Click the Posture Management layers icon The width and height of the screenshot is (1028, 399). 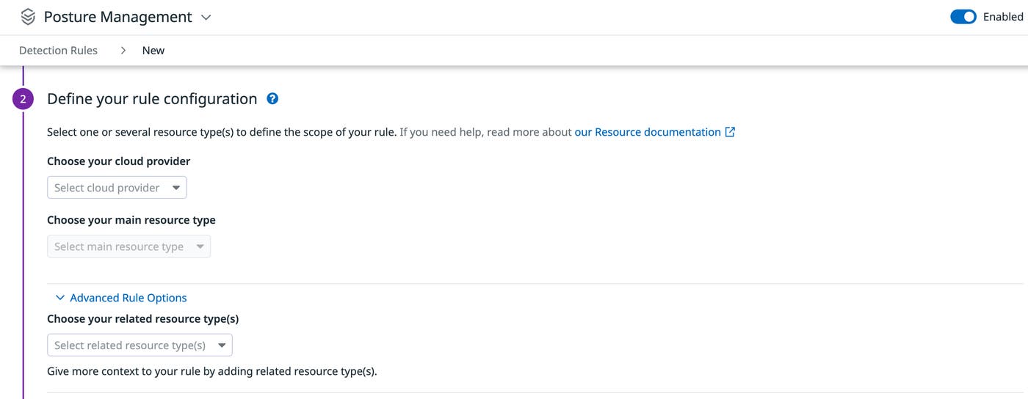tap(28, 16)
